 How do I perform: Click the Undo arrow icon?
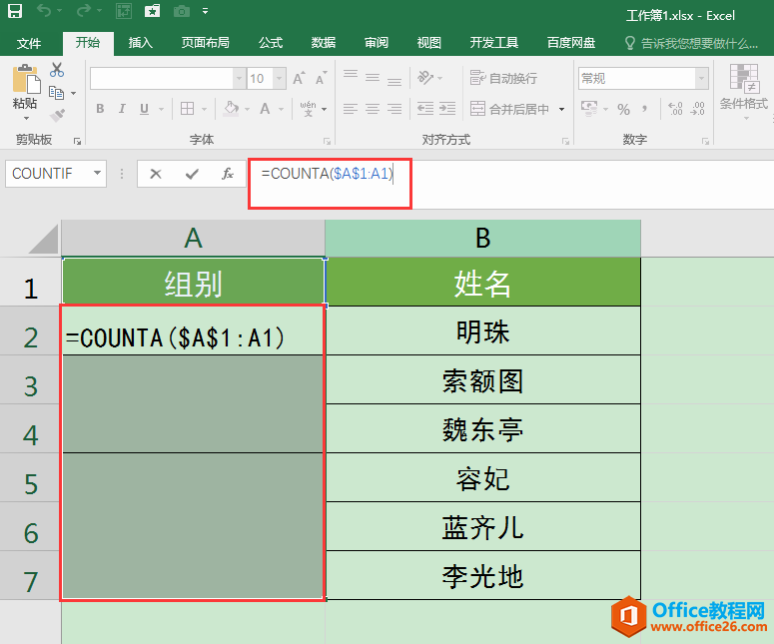43,11
